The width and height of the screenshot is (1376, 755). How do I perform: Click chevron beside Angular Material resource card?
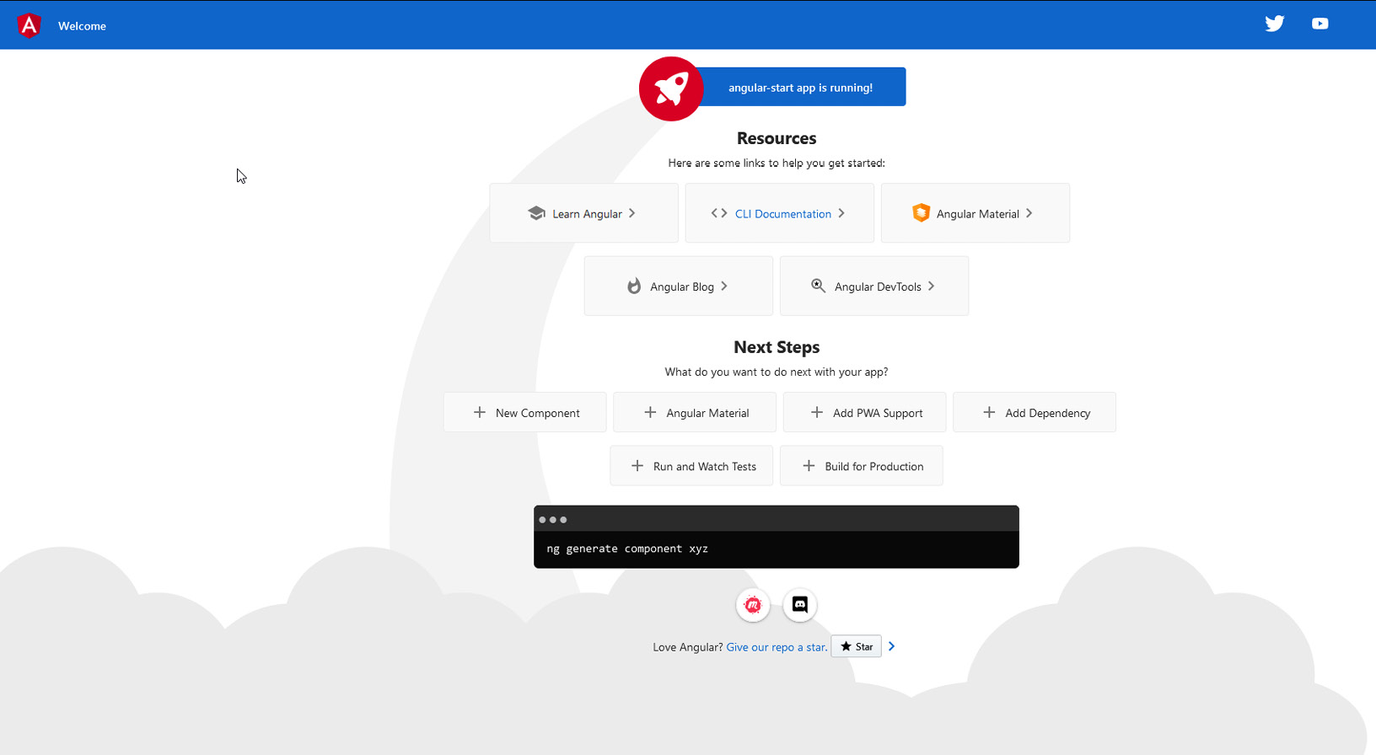click(x=1029, y=213)
